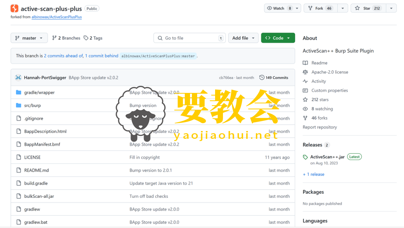This screenshot has height=228, width=404.
Task: Click the BappDescription.html file icon
Action: click(x=19, y=131)
